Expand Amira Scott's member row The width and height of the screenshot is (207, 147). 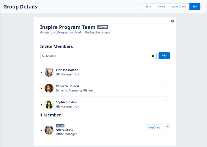[x=41, y=130]
